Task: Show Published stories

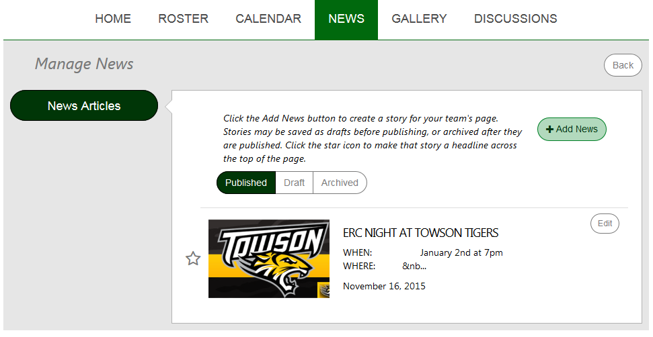Action: pyautogui.click(x=246, y=183)
